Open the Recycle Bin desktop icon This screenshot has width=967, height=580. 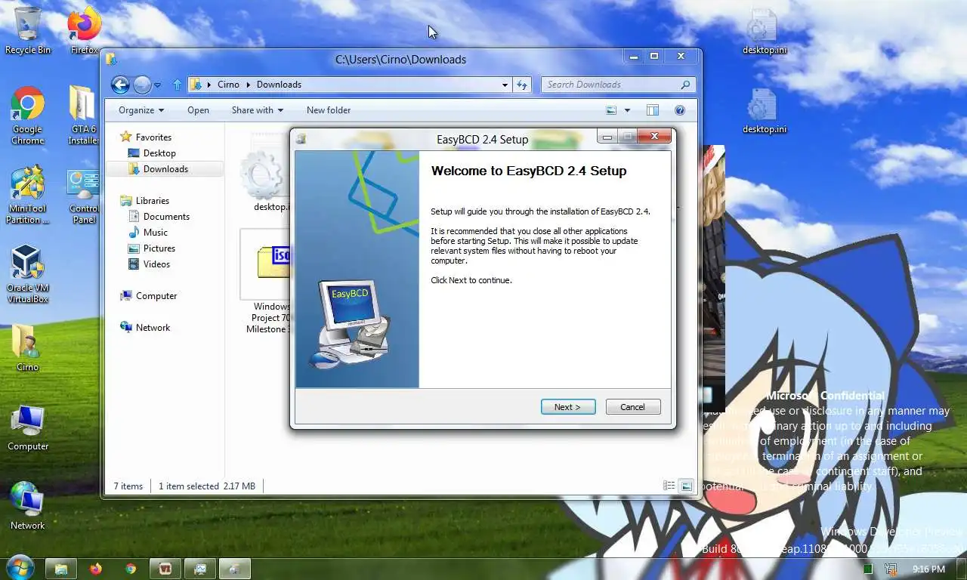click(28, 30)
